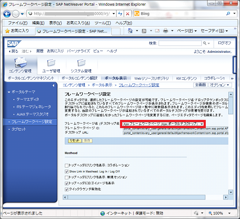
Task: Click the リセット button
Action: [75, 141]
